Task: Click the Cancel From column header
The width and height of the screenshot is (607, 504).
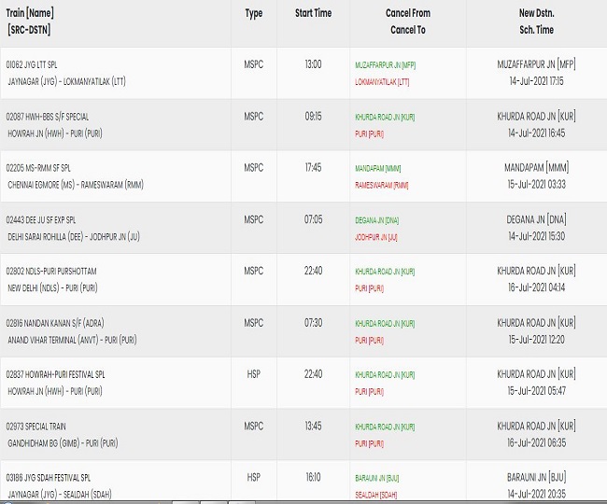Action: point(408,13)
